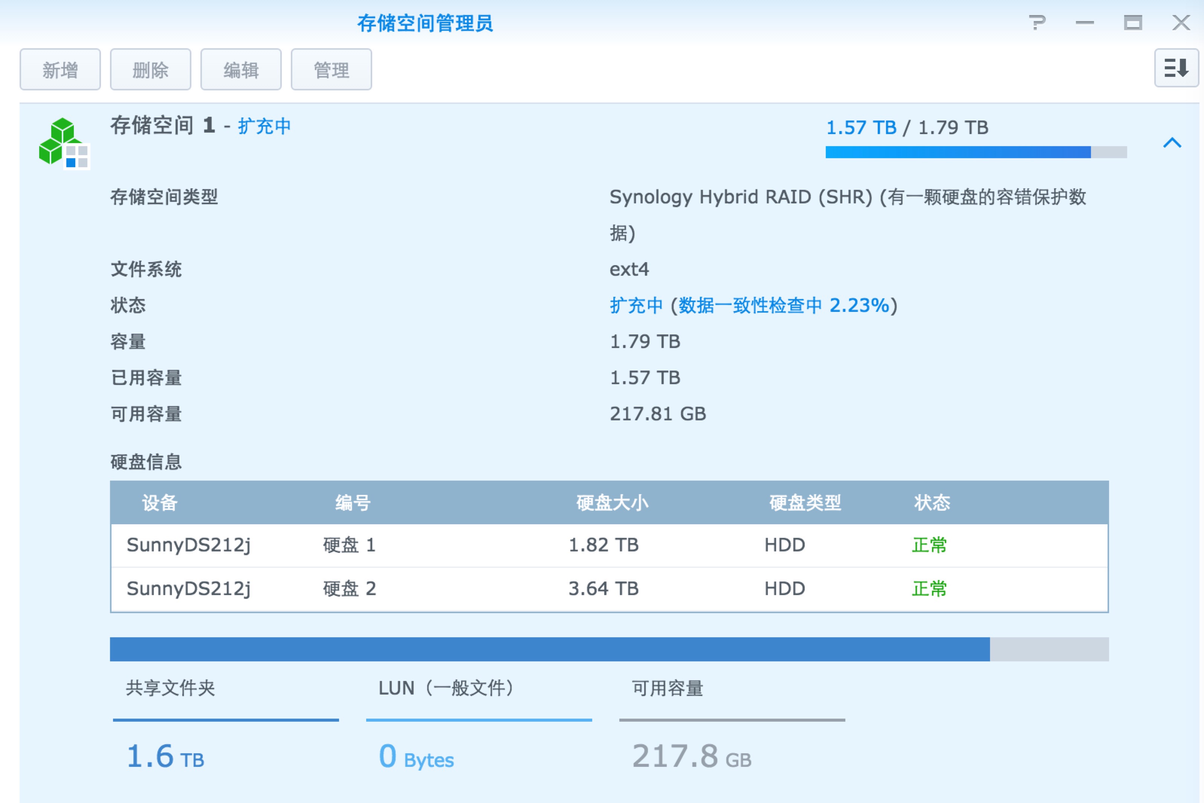Select the 共享文件夹 usage section

226,724
